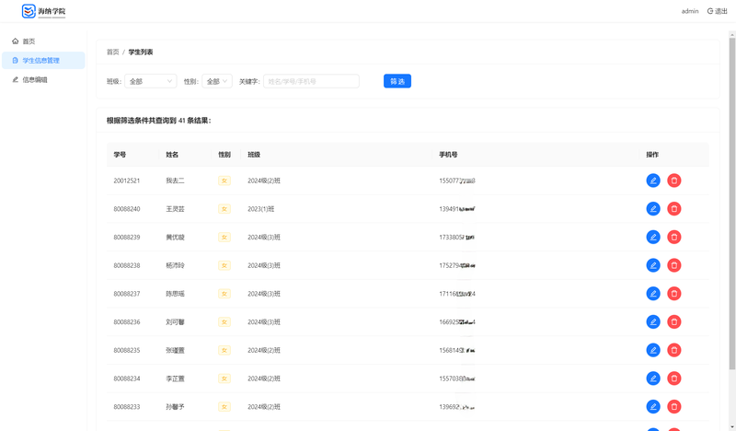Focus the 关键字 search input

point(311,81)
